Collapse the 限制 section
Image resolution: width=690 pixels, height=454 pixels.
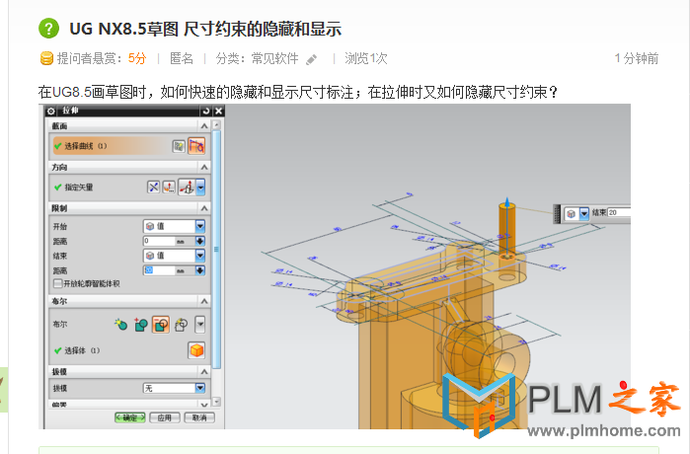[x=204, y=208]
